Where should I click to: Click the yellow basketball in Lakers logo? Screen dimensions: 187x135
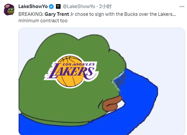tap(70, 72)
